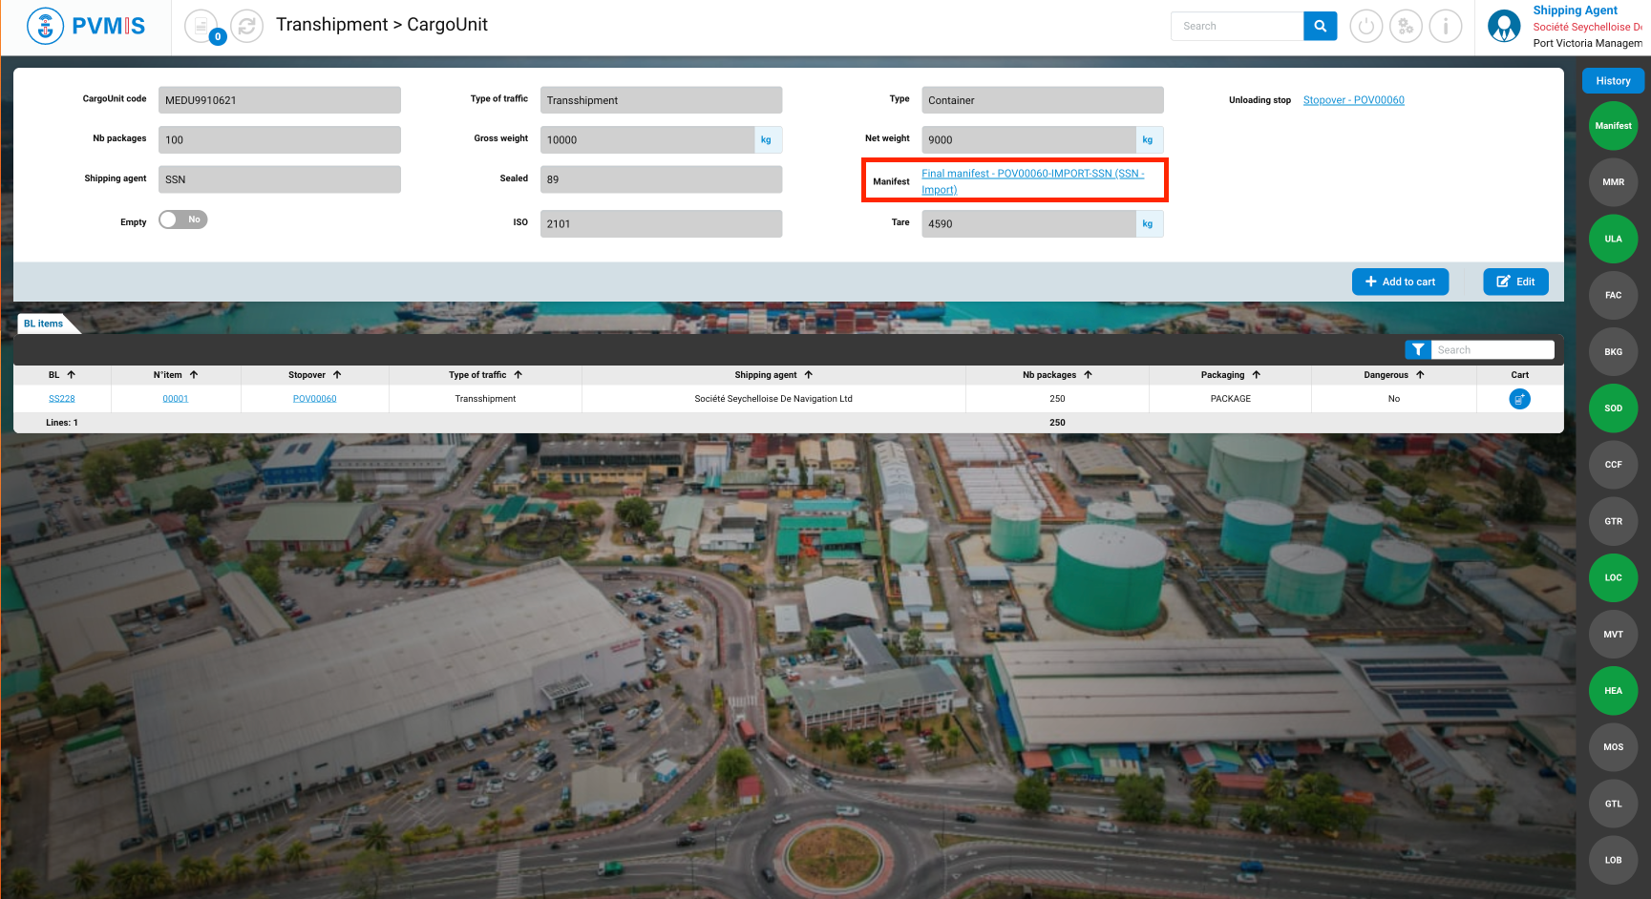
Task: Click the ULA green circle button
Action: click(1613, 239)
